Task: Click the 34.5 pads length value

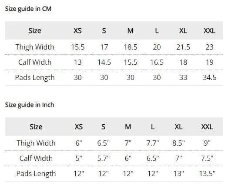Action: 209,77
